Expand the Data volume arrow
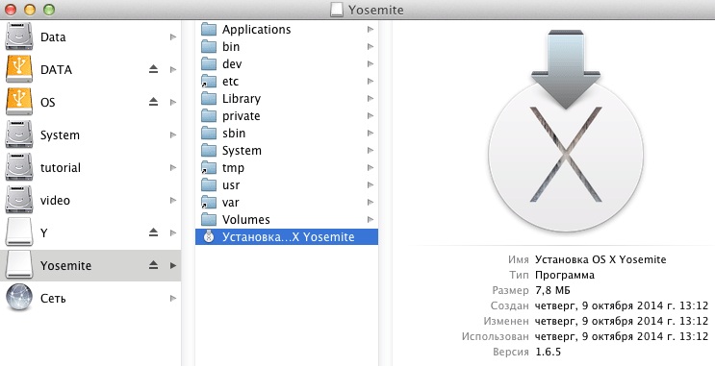Viewport: 715px width, 366px height. [x=173, y=37]
